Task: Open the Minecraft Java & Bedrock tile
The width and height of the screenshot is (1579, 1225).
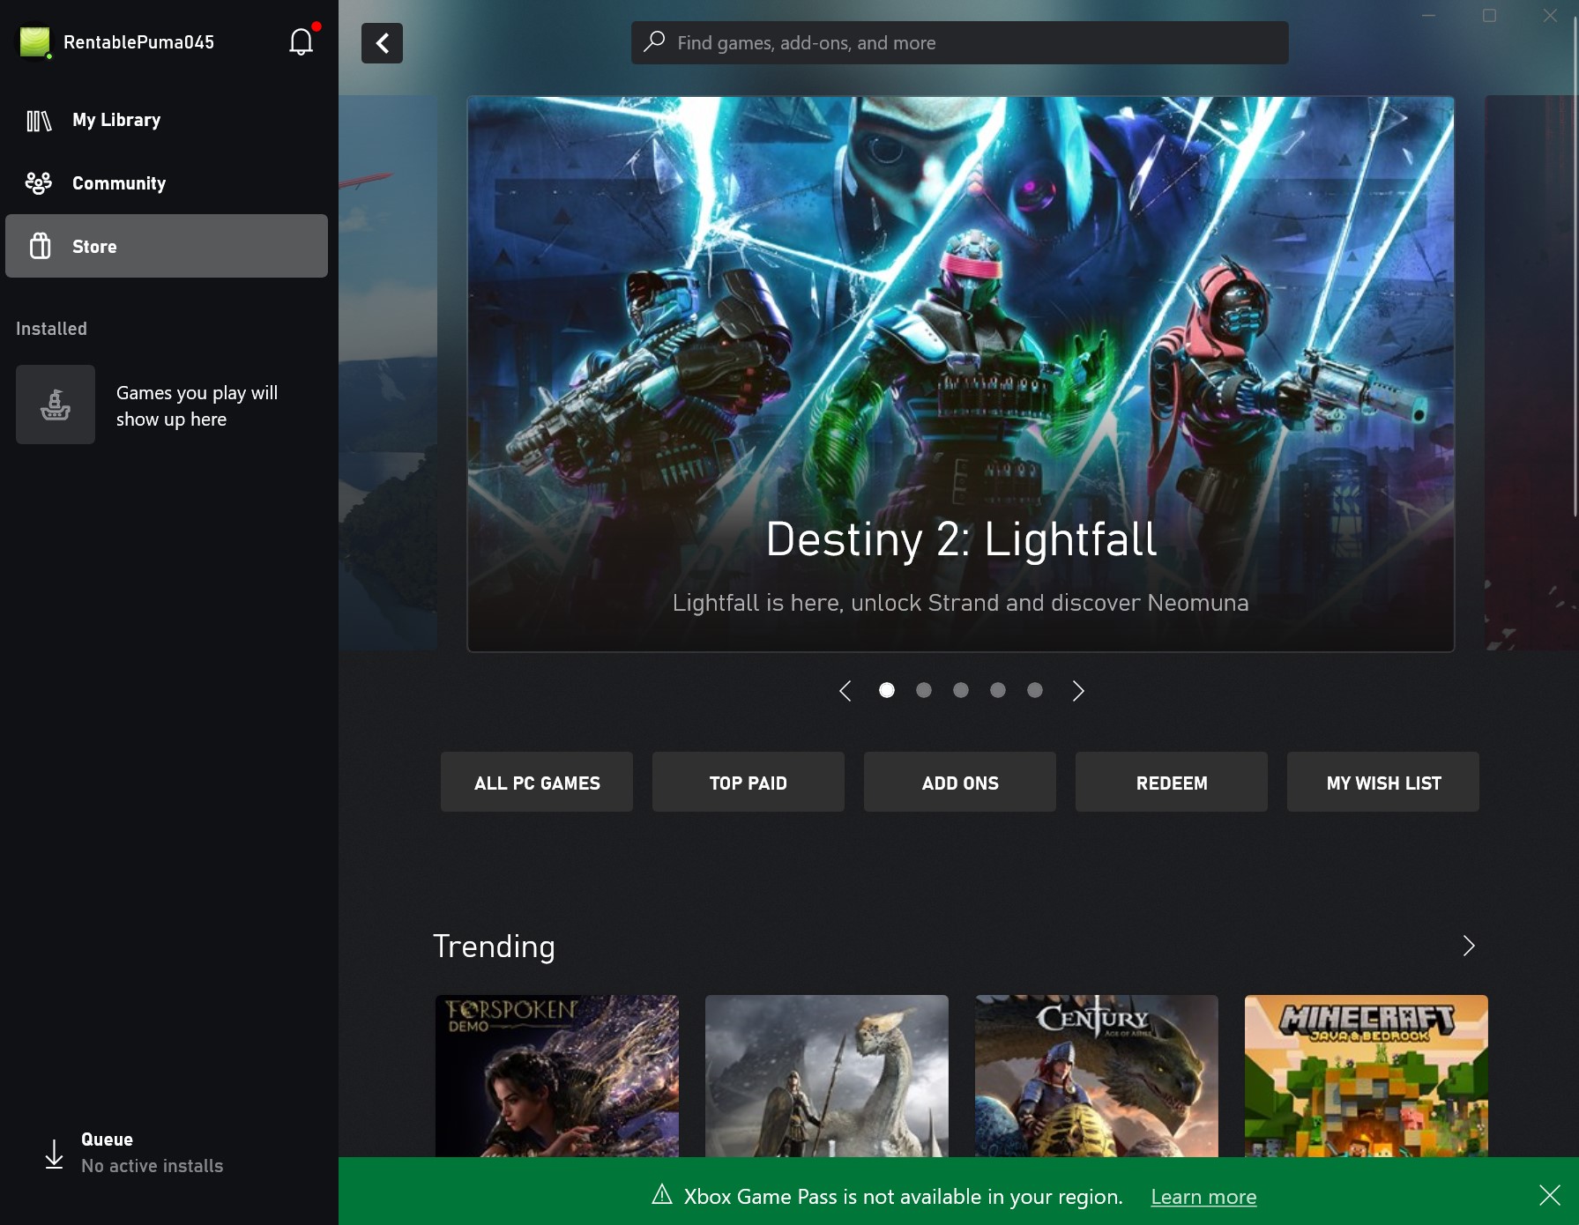Action: point(1367,1076)
